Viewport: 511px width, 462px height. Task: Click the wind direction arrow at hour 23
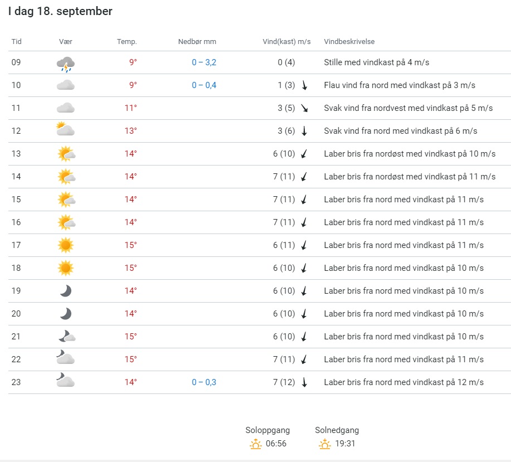(304, 382)
